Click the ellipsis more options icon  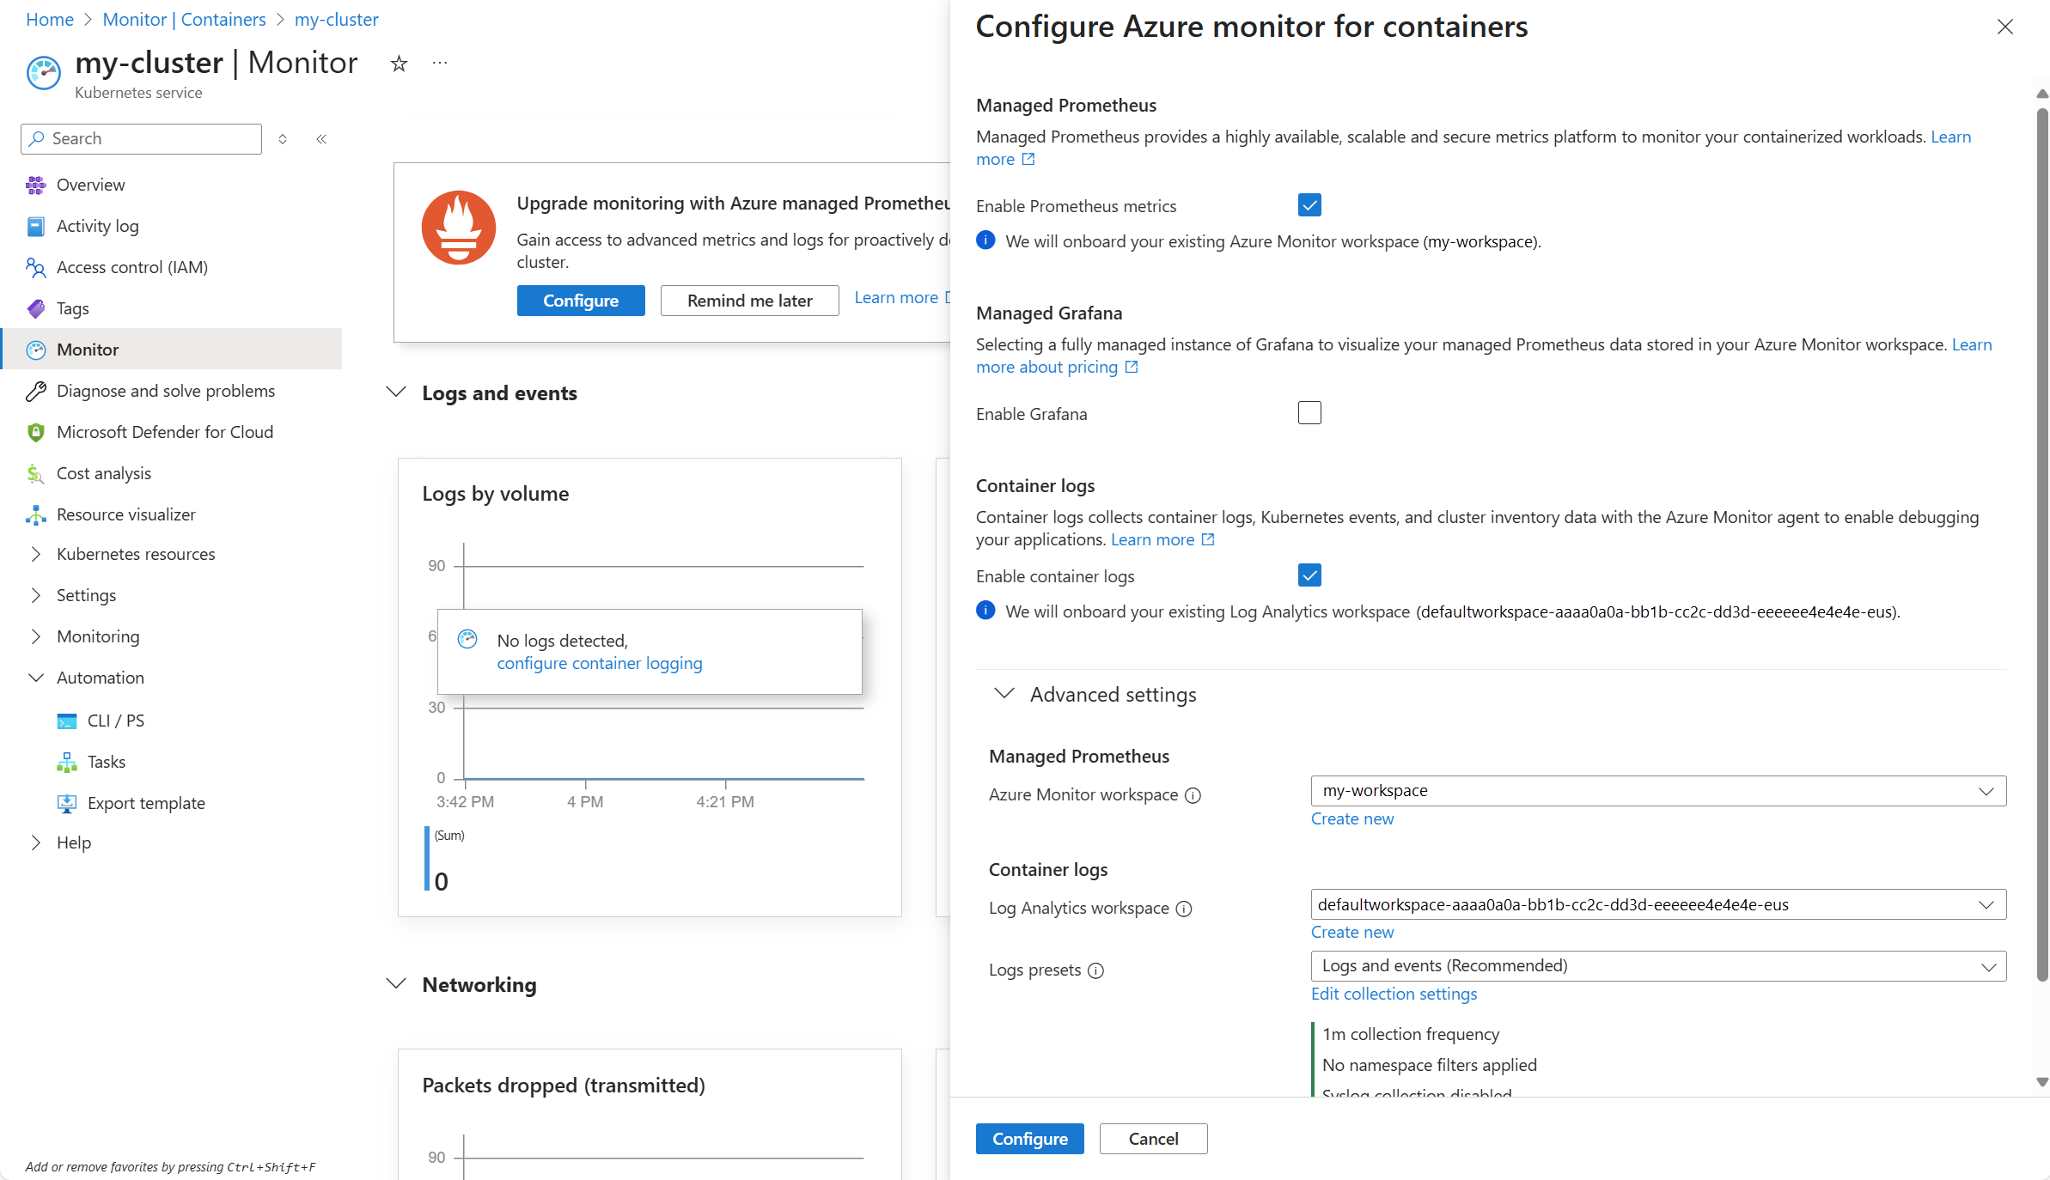point(440,63)
